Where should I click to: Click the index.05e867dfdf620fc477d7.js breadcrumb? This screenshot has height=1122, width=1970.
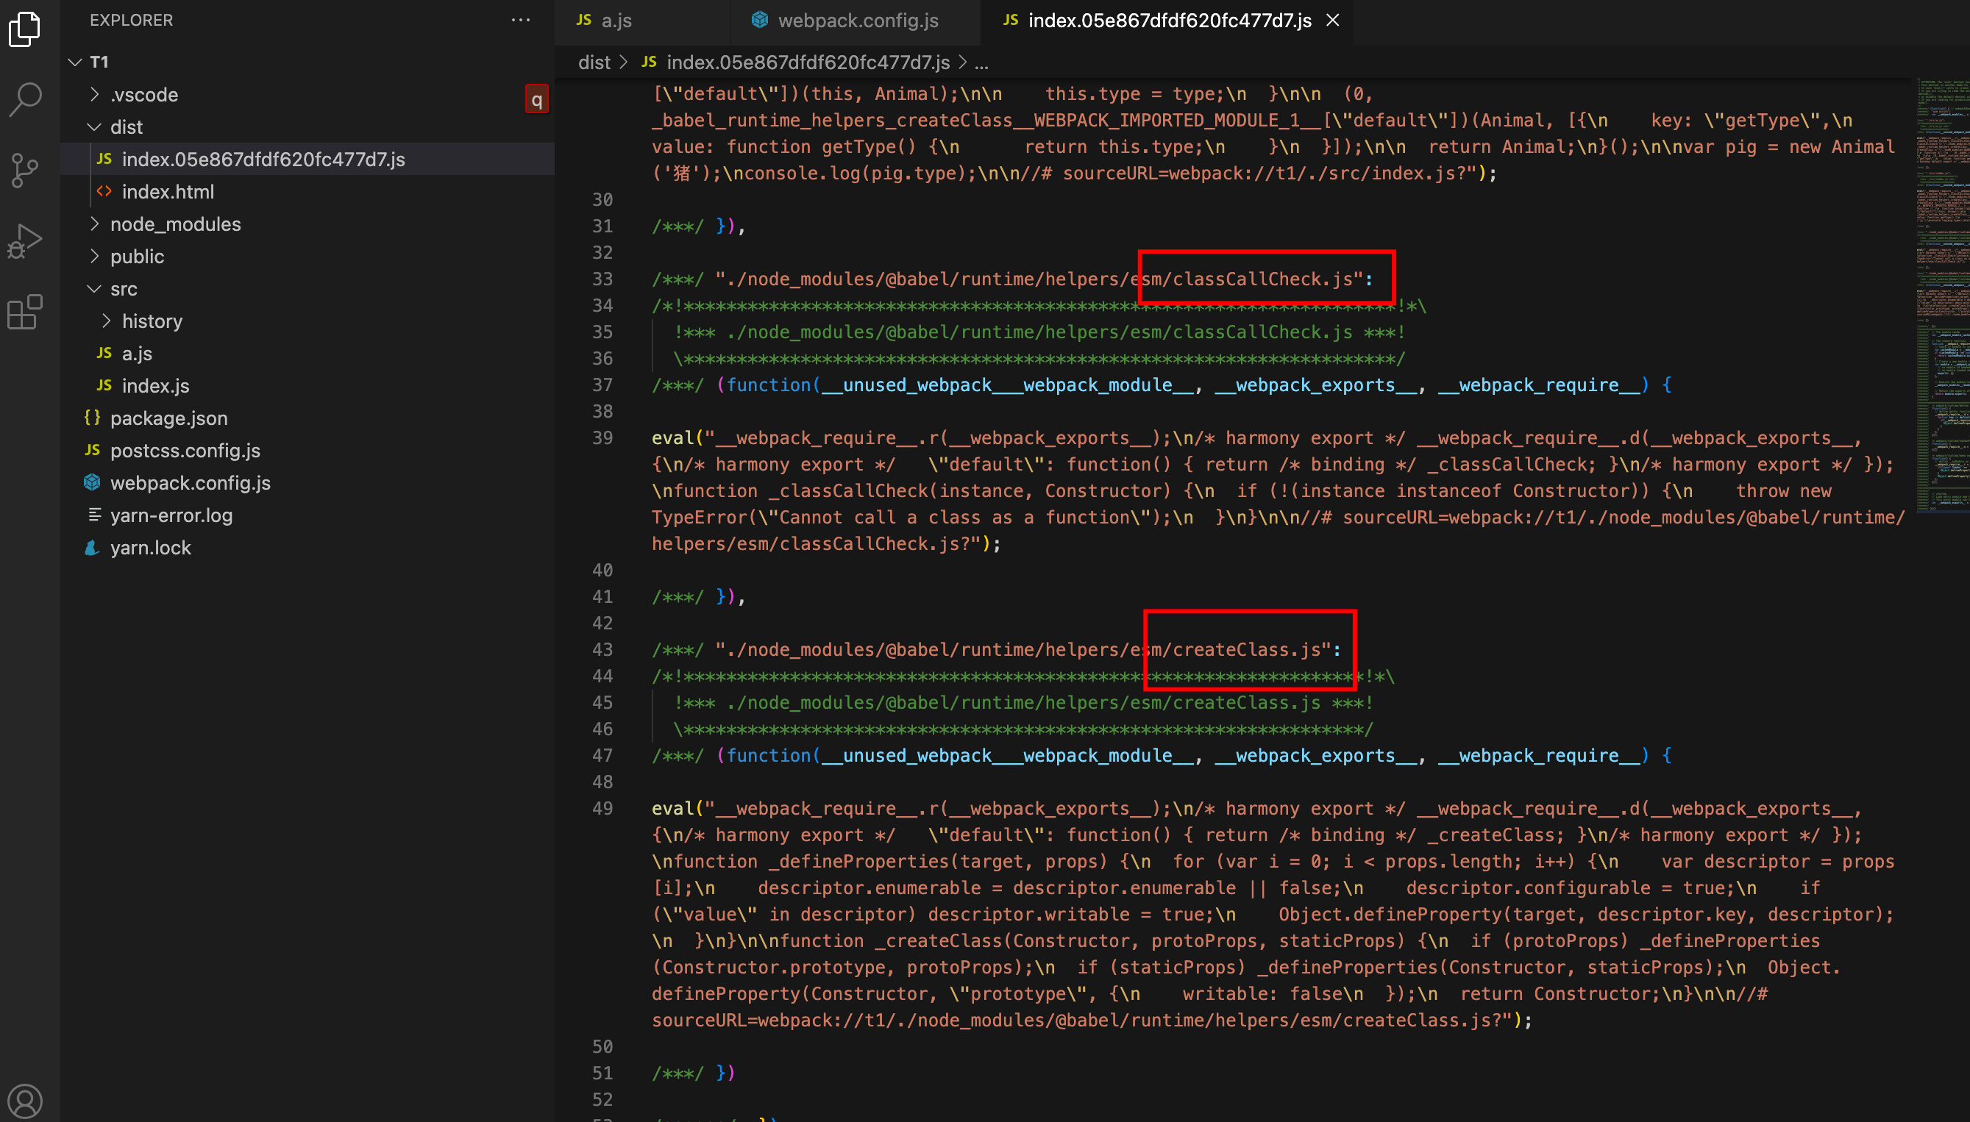tap(808, 62)
